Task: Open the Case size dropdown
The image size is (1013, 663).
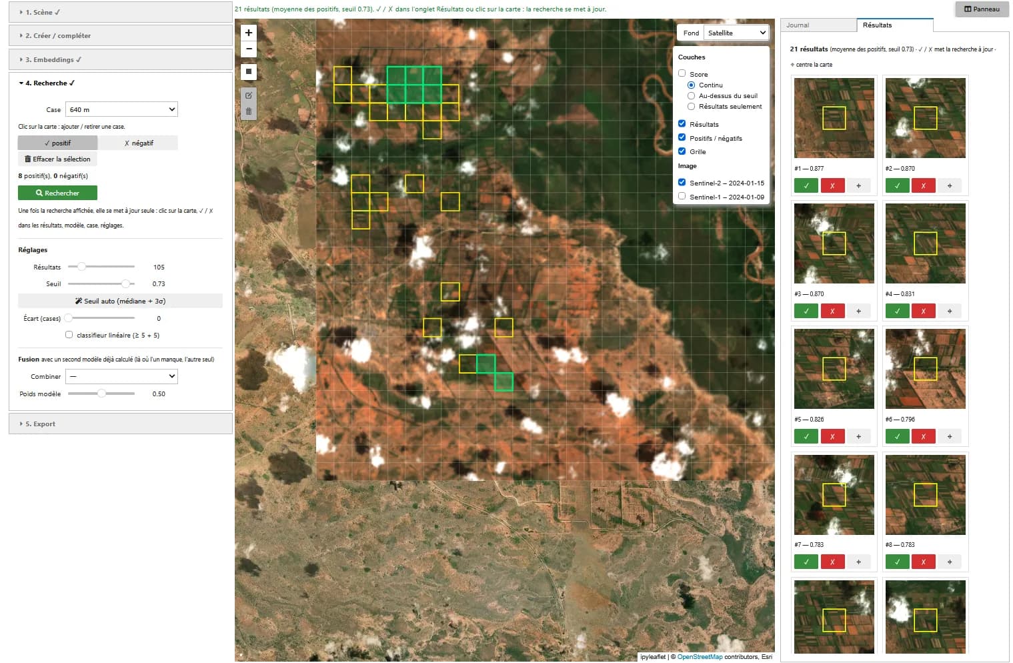Action: 121,109
